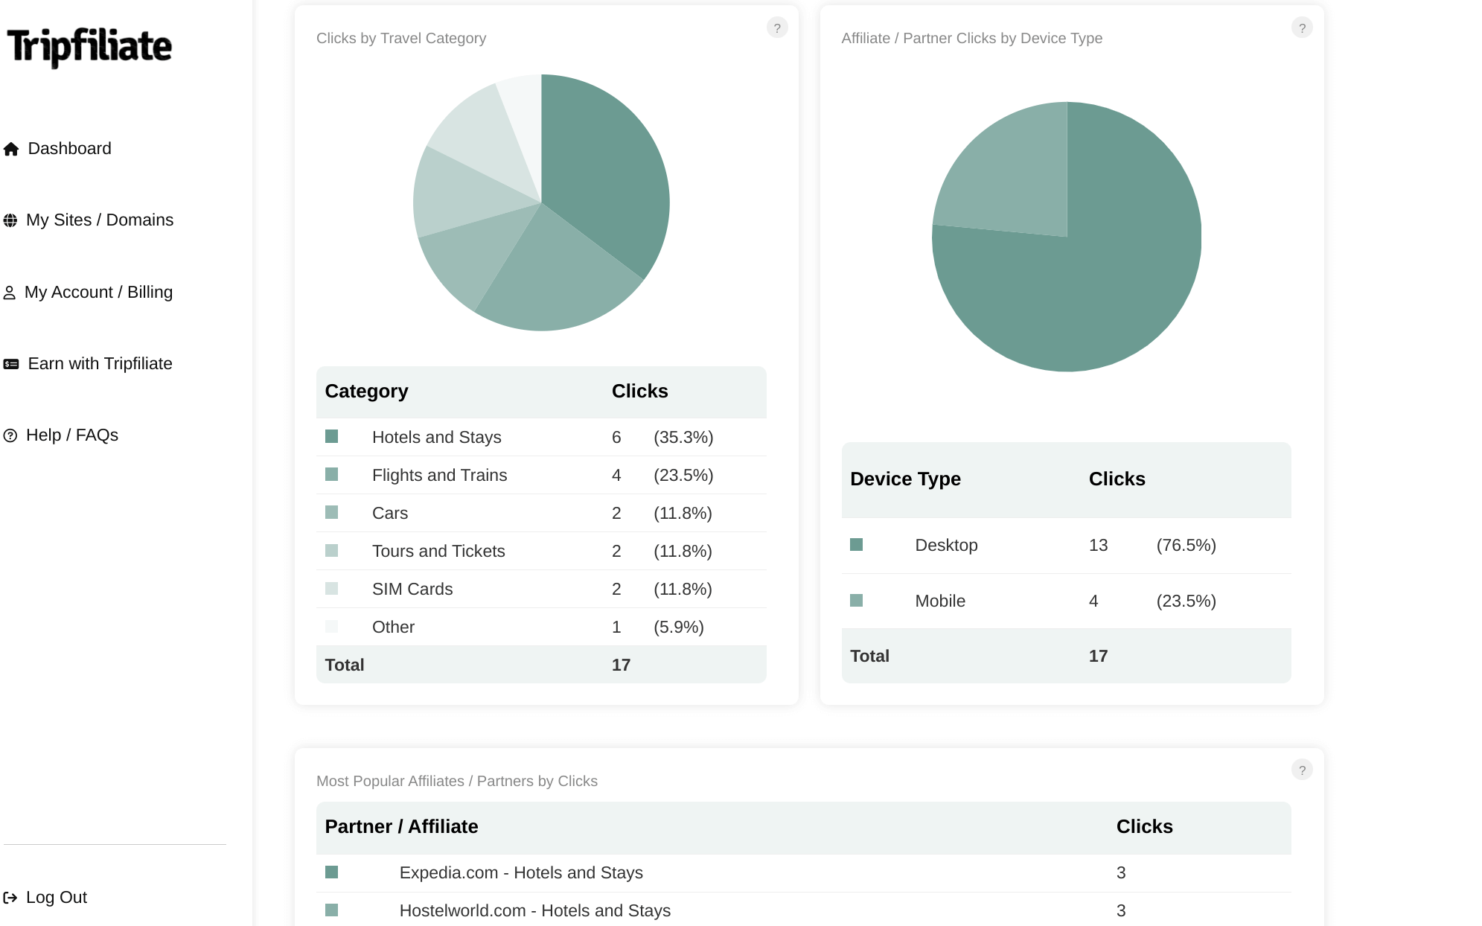
Task: Open help for Most Popular Affiliates table
Action: pyautogui.click(x=1302, y=769)
